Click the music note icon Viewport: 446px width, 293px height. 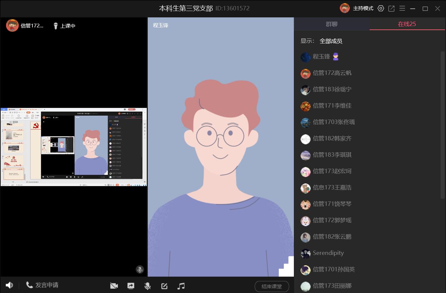click(181, 286)
